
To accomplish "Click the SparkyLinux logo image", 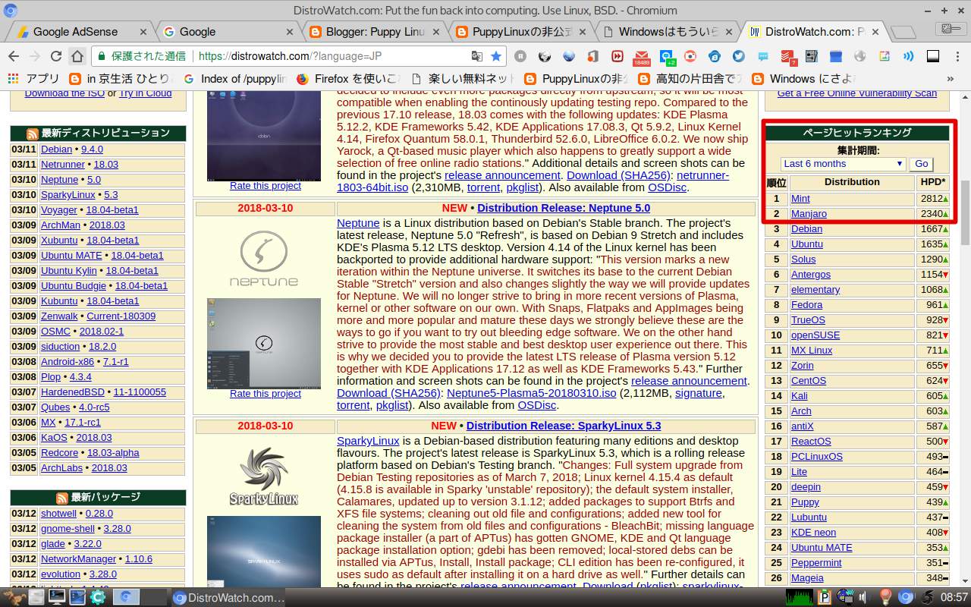I will point(264,476).
